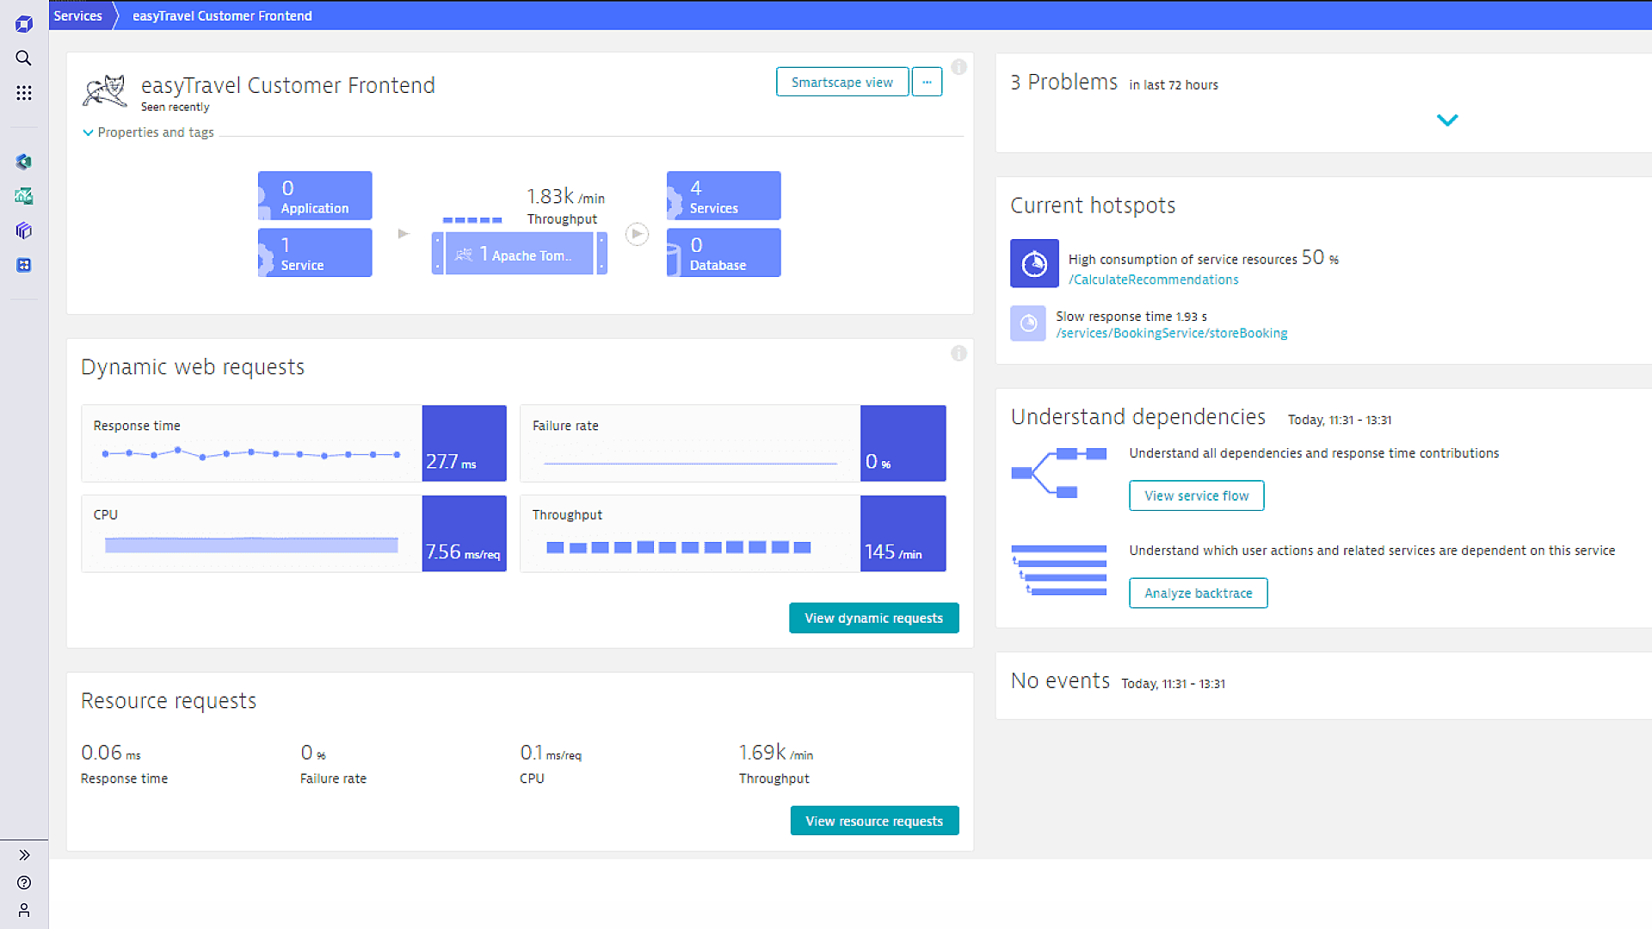This screenshot has height=929, width=1652.
Task: Click the 4 Services tile
Action: 724,195
